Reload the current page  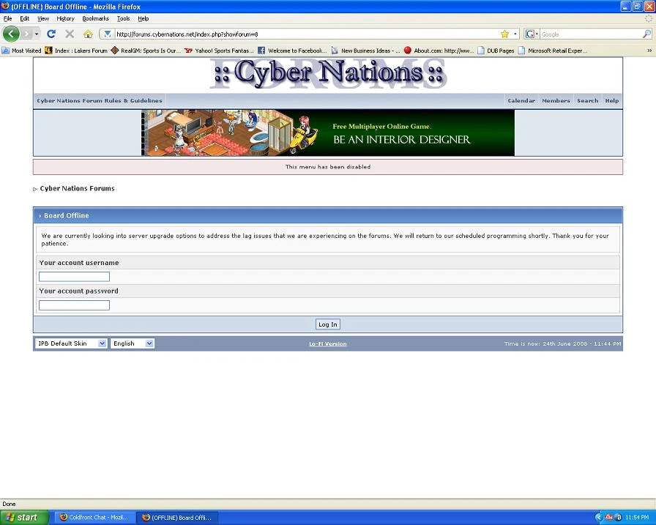(51, 34)
